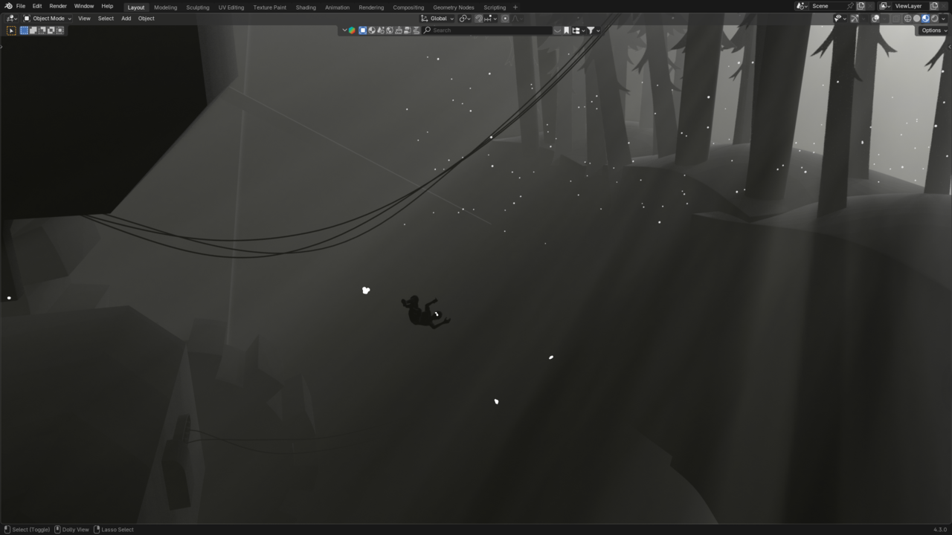This screenshot has height=535, width=952.
Task: Open the Global transform orientation dropdown
Action: (x=437, y=19)
